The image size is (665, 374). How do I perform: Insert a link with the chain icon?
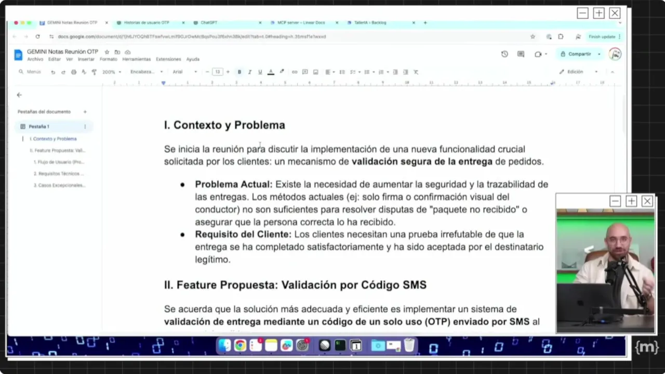pyautogui.click(x=295, y=72)
